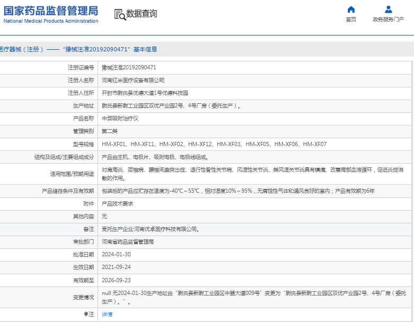Click approval date 2024-01-30

(x=116, y=255)
